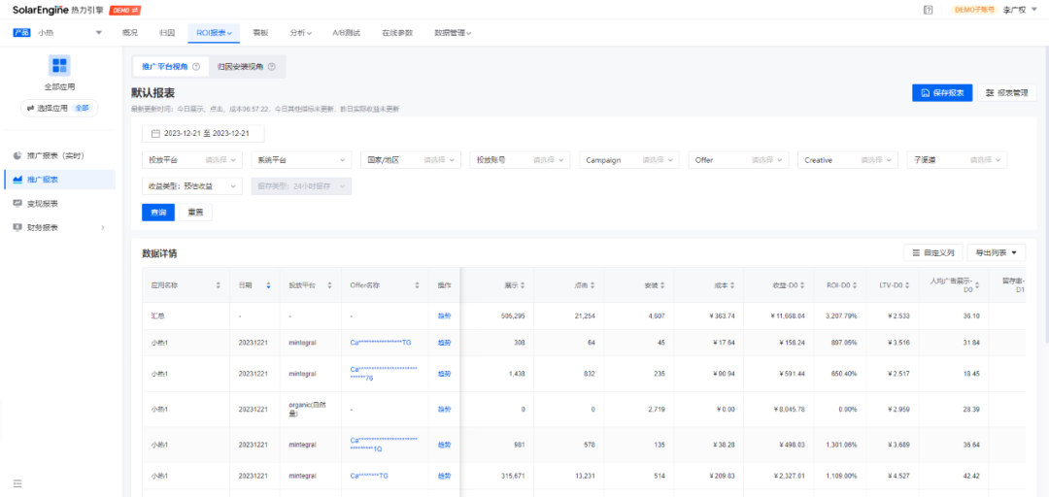Sort by 展示 column sort icon
This screenshot has height=497, width=1049.
523,285
